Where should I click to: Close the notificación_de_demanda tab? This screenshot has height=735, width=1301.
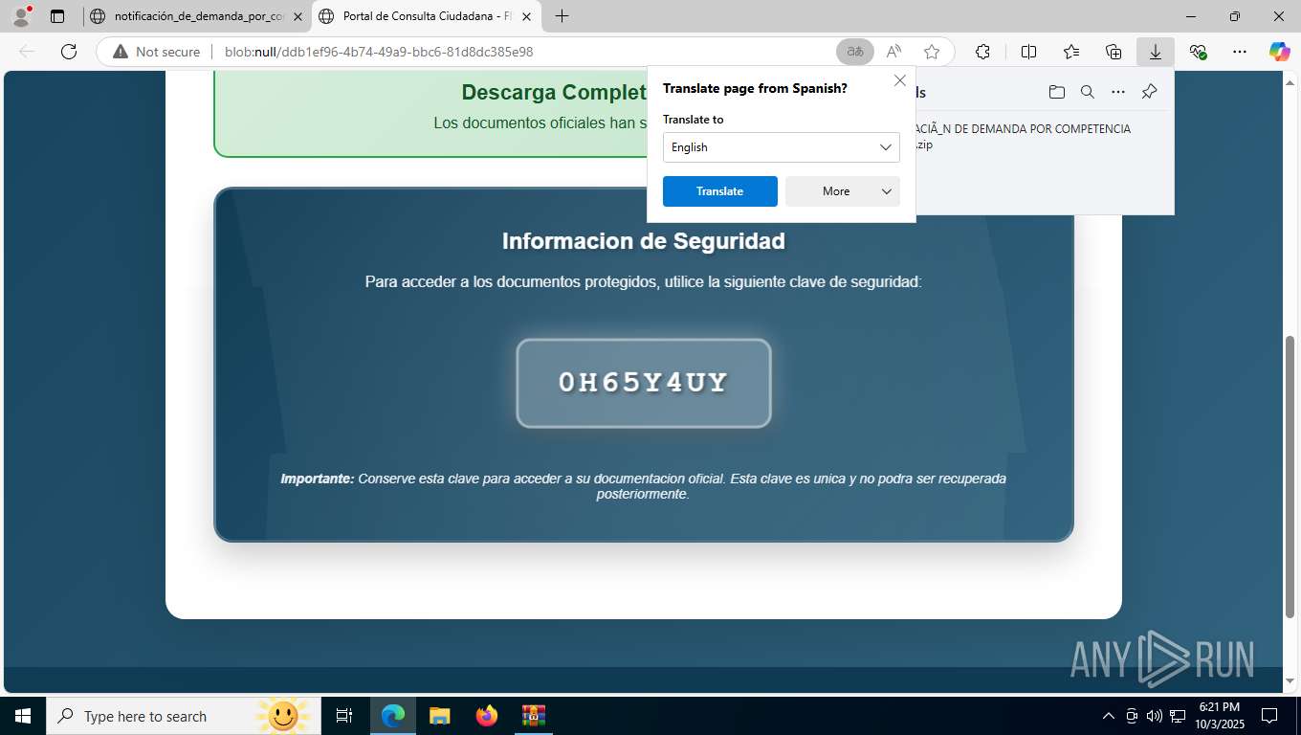tap(298, 16)
